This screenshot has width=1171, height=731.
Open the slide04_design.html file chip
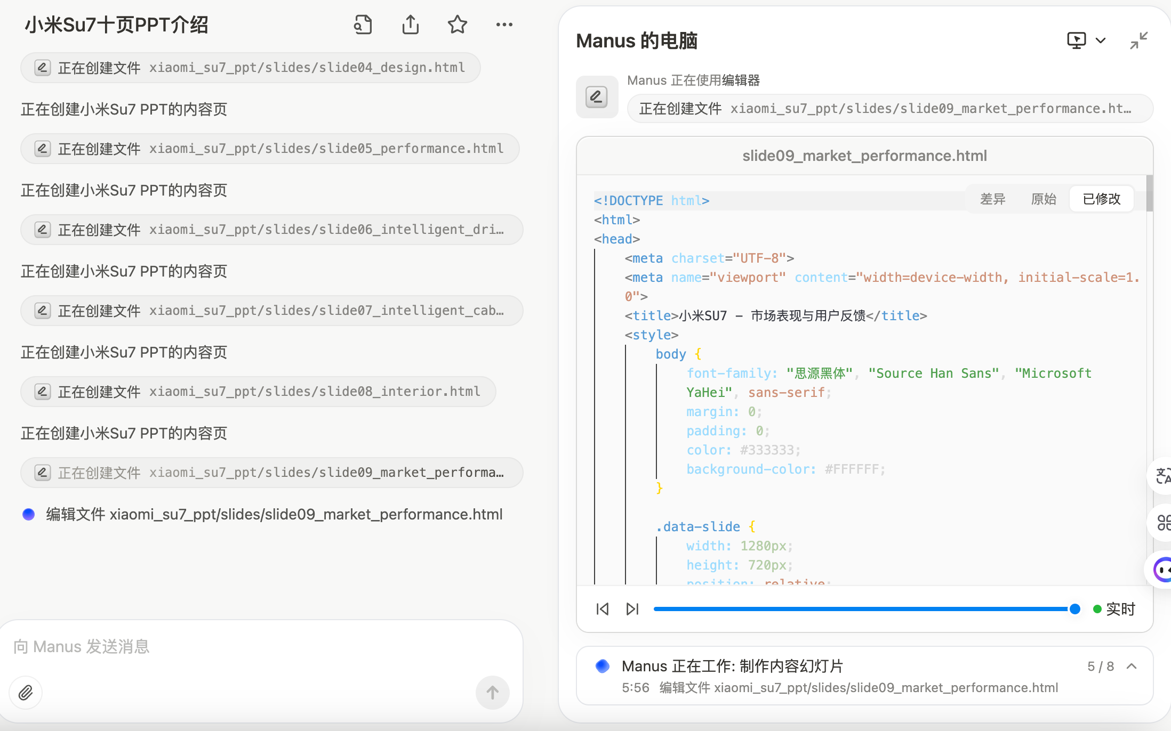(251, 68)
